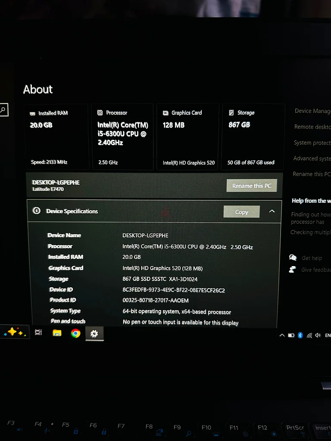The width and height of the screenshot is (331, 441).
Task: Open Task View from the taskbar
Action: pyautogui.click(x=38, y=332)
